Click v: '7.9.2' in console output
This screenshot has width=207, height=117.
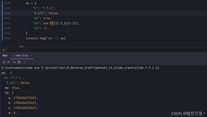[14, 78]
